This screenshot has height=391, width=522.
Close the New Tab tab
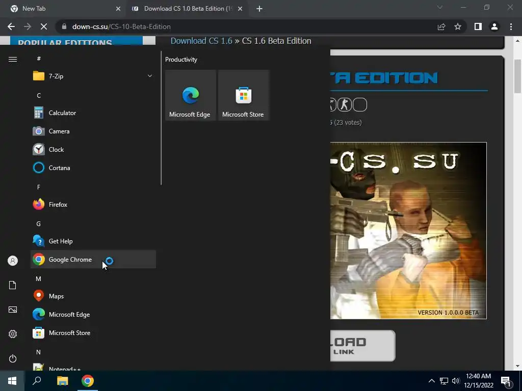tap(118, 9)
